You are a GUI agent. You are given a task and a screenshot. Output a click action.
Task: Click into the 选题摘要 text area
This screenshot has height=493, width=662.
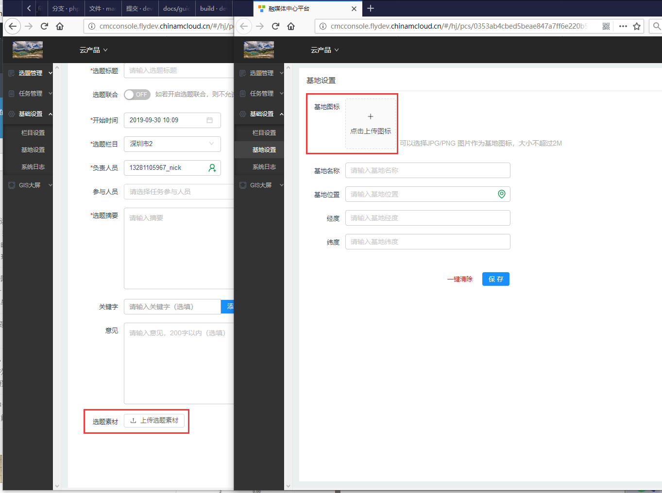point(179,248)
